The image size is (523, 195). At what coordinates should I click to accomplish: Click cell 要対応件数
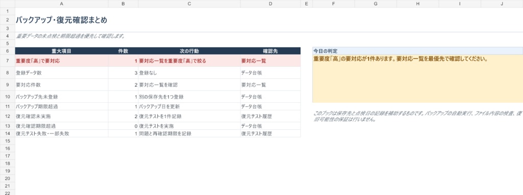pyautogui.click(x=62, y=85)
